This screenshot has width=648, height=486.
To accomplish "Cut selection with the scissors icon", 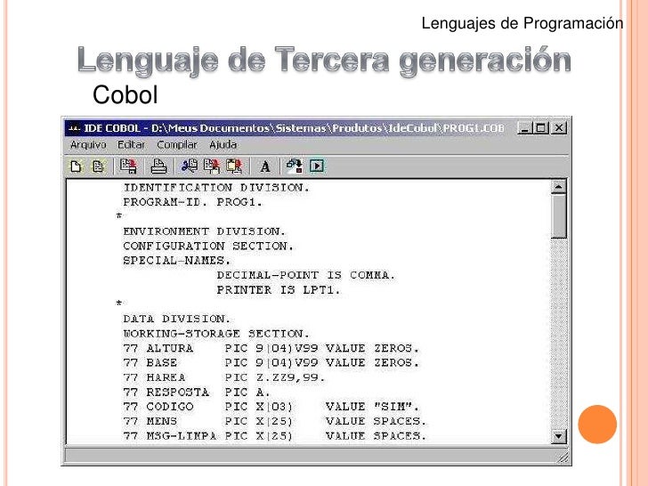I will pyautogui.click(x=190, y=166).
